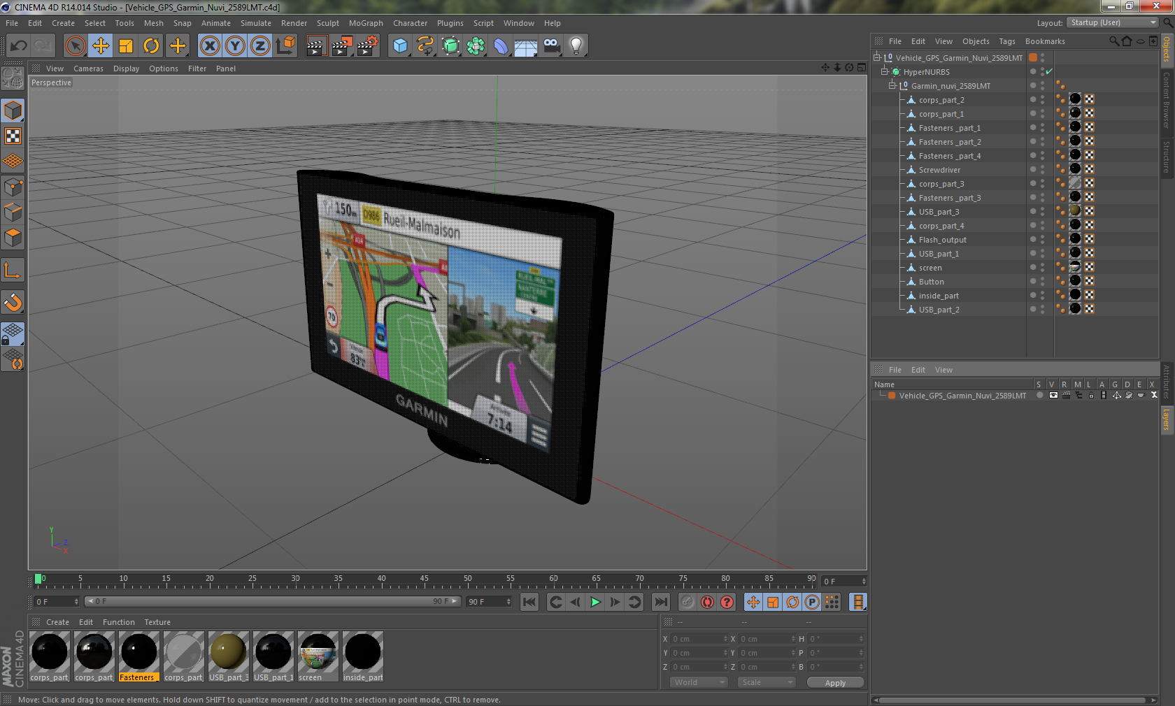
Task: Open the deformer objects icon
Action: point(501,46)
